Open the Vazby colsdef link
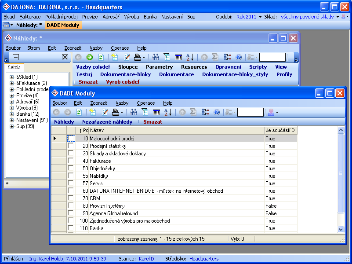The height and width of the screenshot is (264, 352). [93, 67]
